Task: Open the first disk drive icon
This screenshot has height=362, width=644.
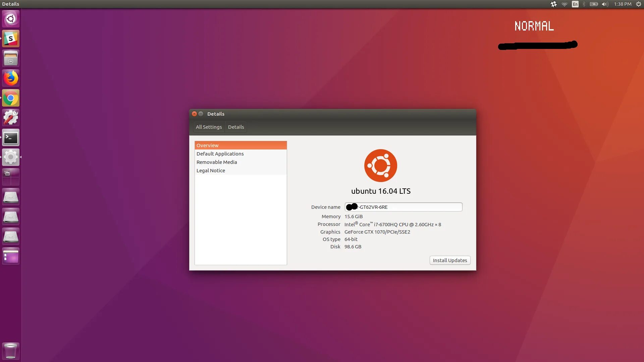Action: (x=11, y=197)
